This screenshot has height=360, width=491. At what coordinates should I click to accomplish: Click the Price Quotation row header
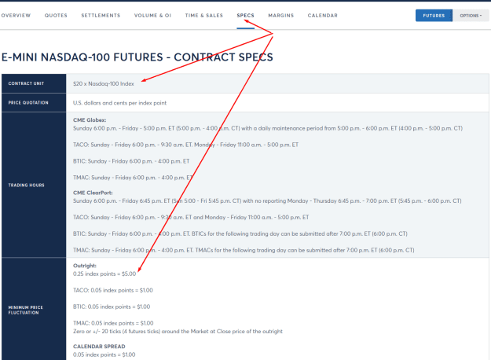(34, 102)
